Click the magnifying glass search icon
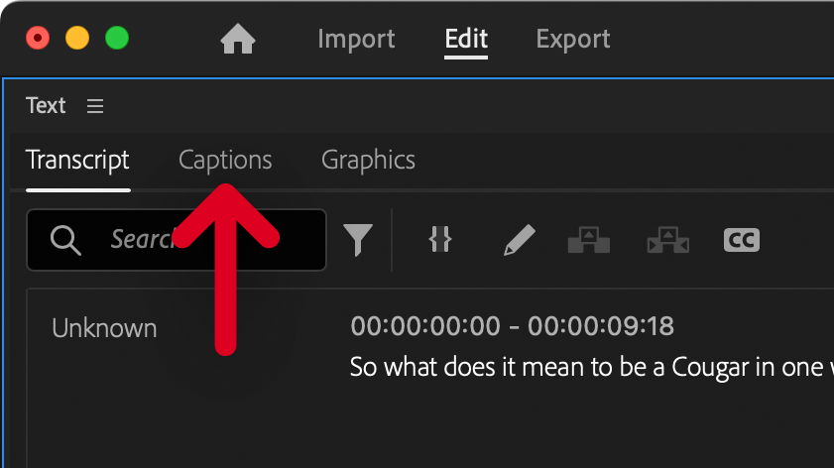834x468 pixels. pos(65,240)
